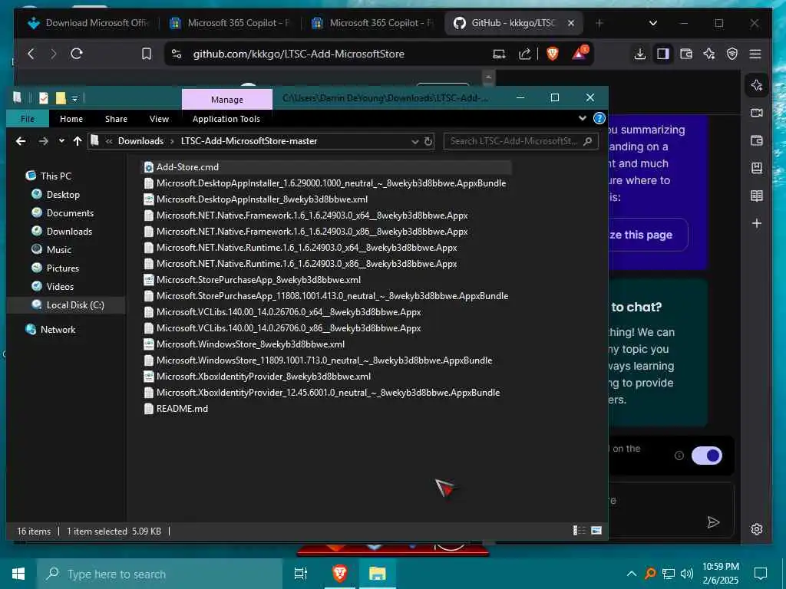786x589 pixels.
Task: Bookmark the current GitHub page
Action: coord(147,54)
